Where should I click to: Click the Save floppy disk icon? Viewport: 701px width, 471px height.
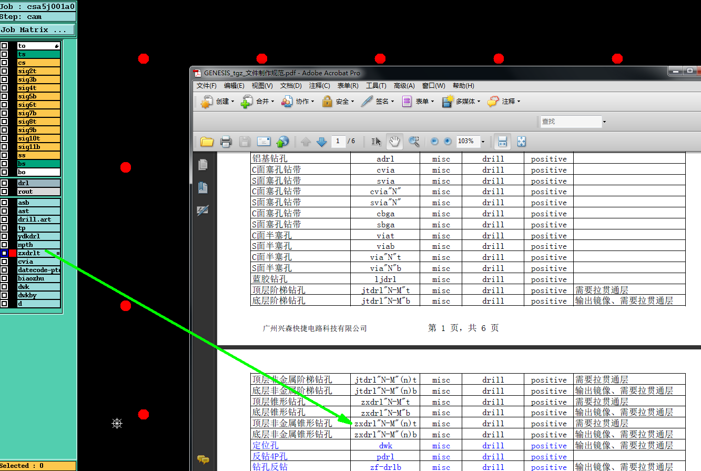point(245,142)
